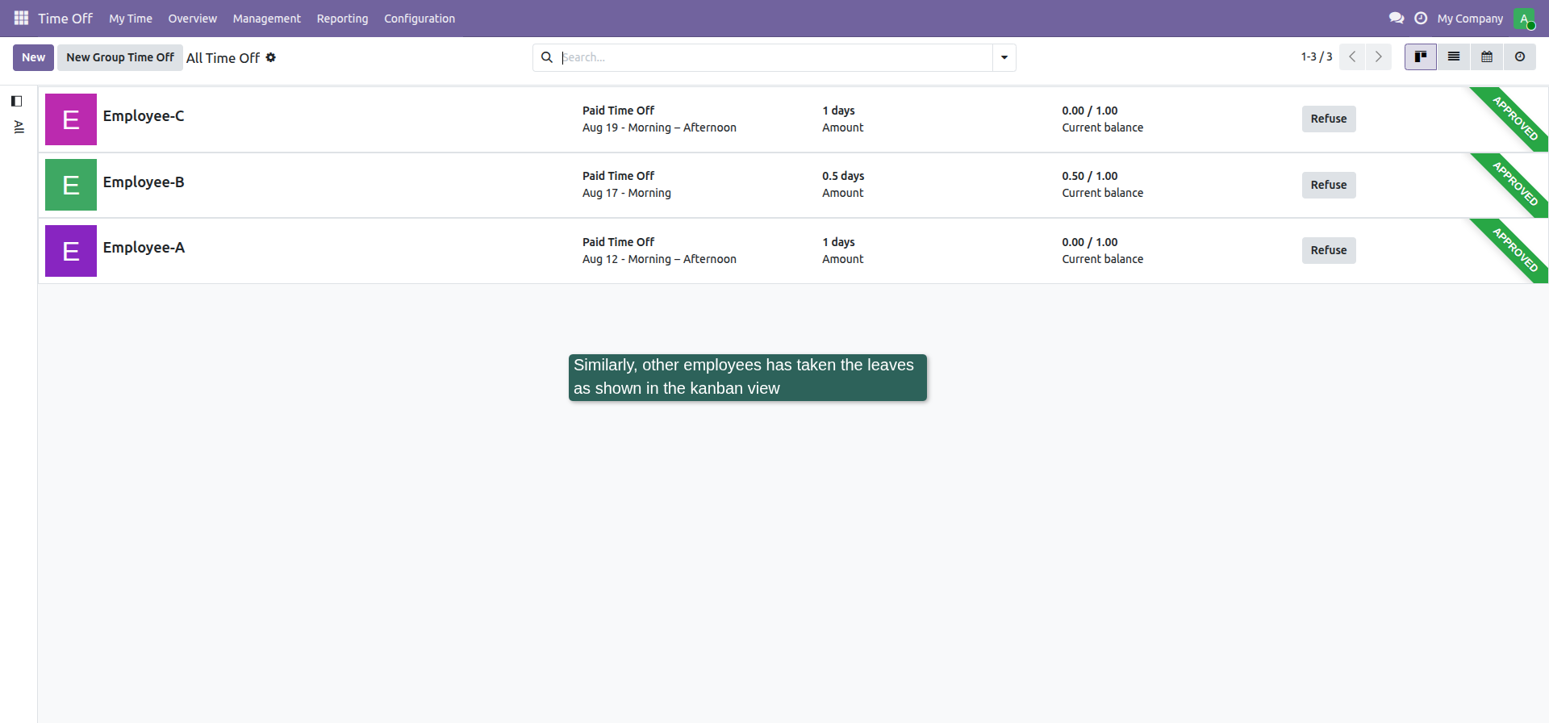
Task: Open the search options dropdown arrow
Action: pos(1004,57)
